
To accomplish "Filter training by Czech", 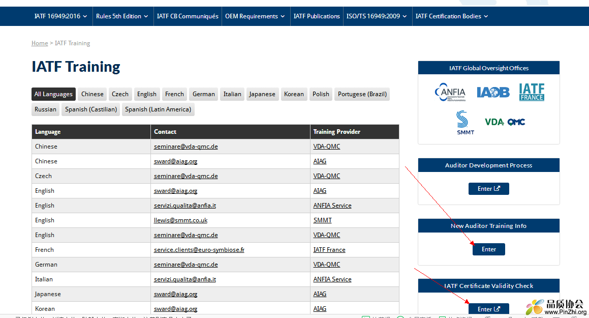I will [120, 94].
